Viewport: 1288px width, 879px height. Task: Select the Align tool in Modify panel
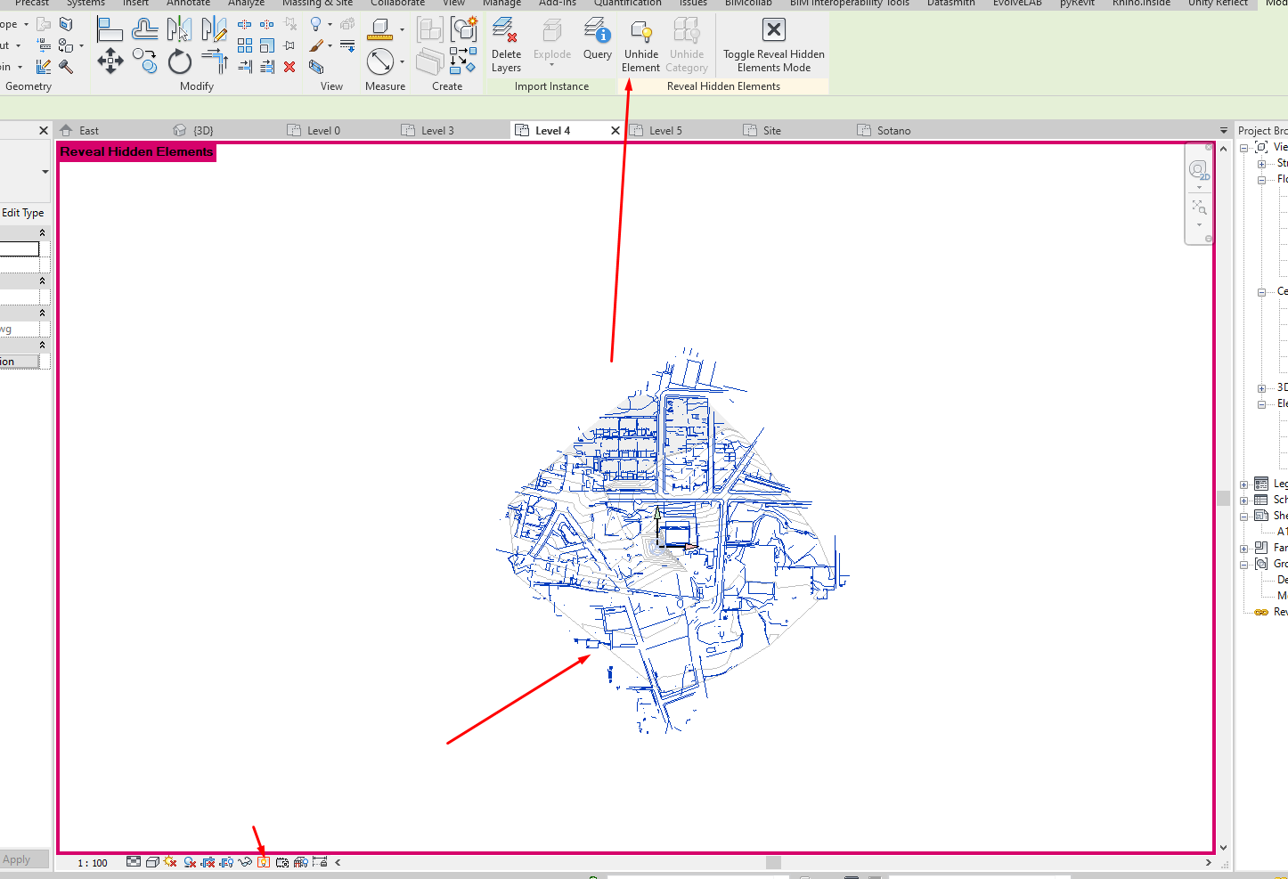tap(110, 28)
